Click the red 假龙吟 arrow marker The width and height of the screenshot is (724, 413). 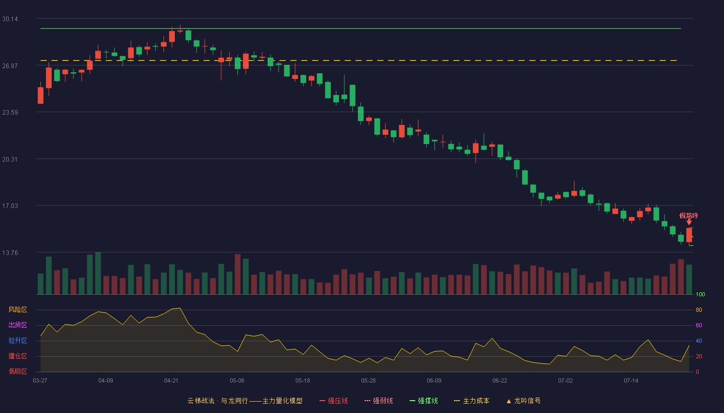tap(689, 222)
